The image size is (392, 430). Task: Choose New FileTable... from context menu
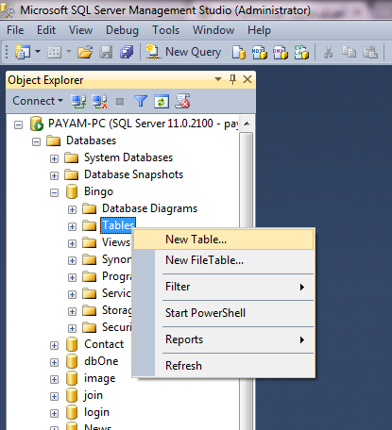224,260
